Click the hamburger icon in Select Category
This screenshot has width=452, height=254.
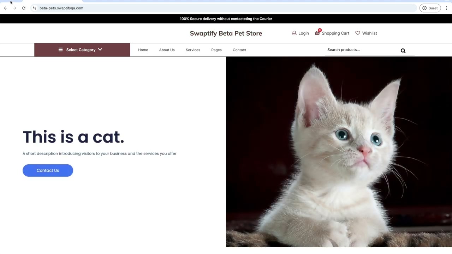click(x=60, y=50)
